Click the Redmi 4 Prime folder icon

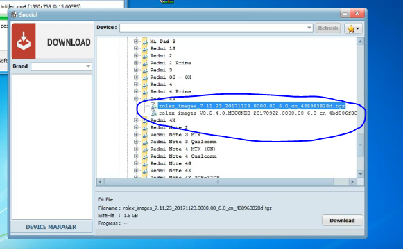pos(145,91)
